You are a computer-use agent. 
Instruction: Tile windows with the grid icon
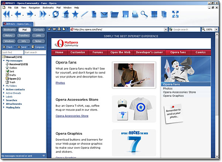[x=154, y=14]
